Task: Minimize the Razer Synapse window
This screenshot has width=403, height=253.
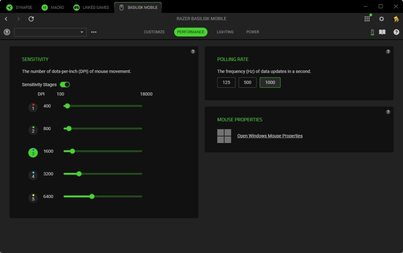Action: click(366, 6)
